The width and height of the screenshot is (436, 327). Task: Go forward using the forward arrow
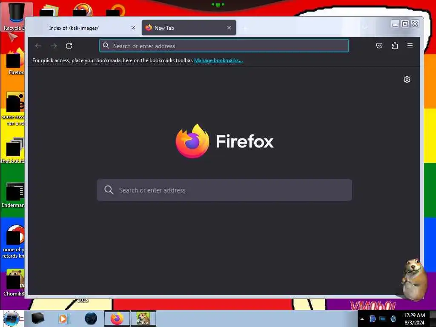pyautogui.click(x=54, y=46)
